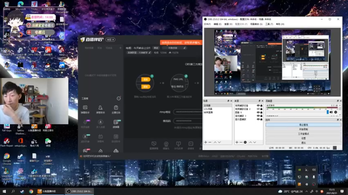This screenshot has height=195, width=348.
Task: Move the selected scene up in the OBS scenes panel
Action: point(215,142)
